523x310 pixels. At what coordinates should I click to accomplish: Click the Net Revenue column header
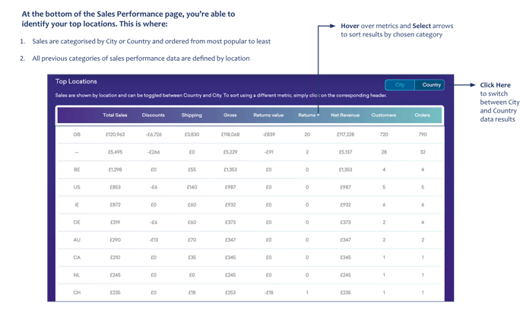pyautogui.click(x=345, y=115)
